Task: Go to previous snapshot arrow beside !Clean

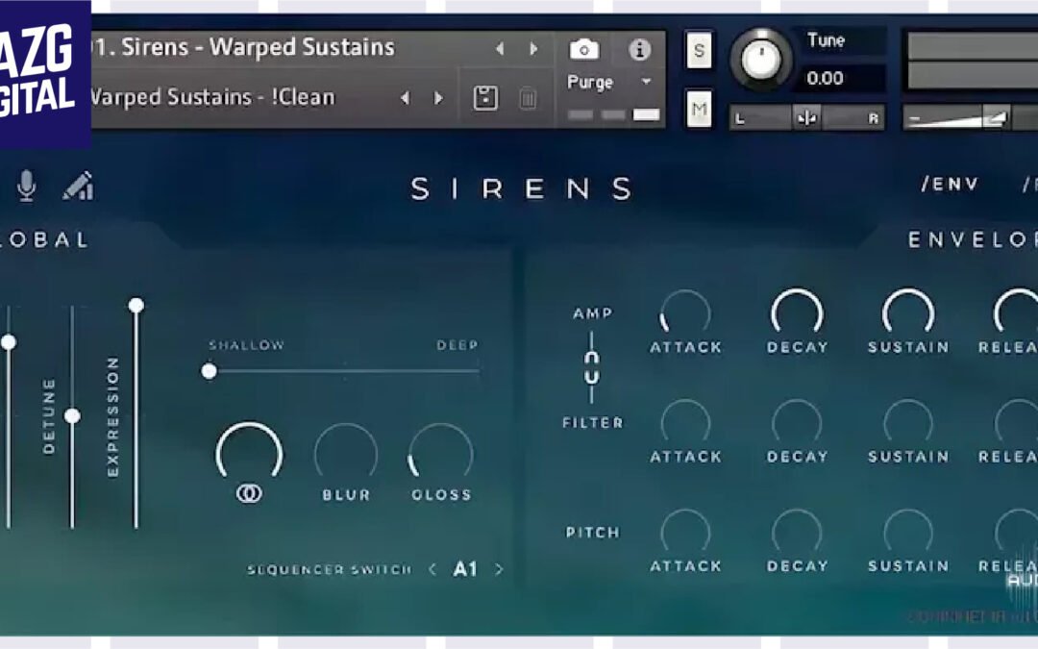Action: point(406,98)
